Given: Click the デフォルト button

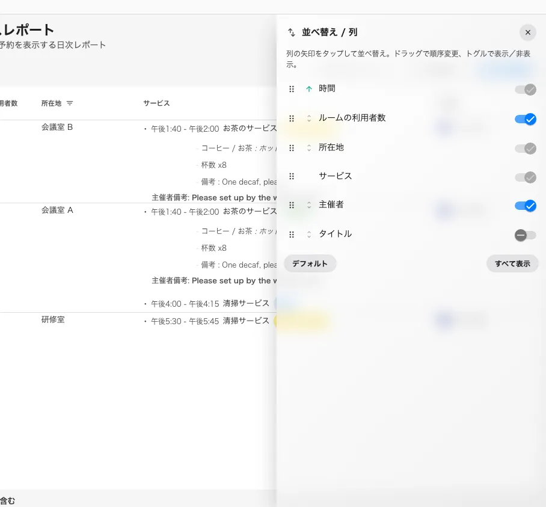Looking at the screenshot, I should point(310,263).
